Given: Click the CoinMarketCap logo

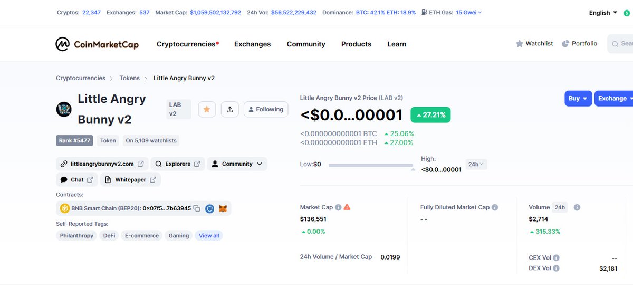Looking at the screenshot, I should click(97, 44).
